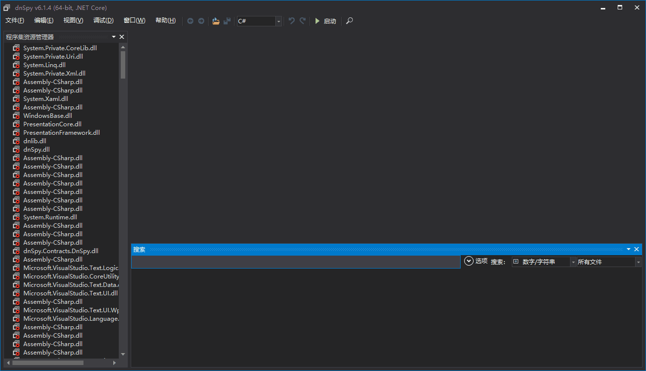The width and height of the screenshot is (646, 371).
Task: Open the 数字/字符串 search type dropdown
Action: (x=573, y=262)
